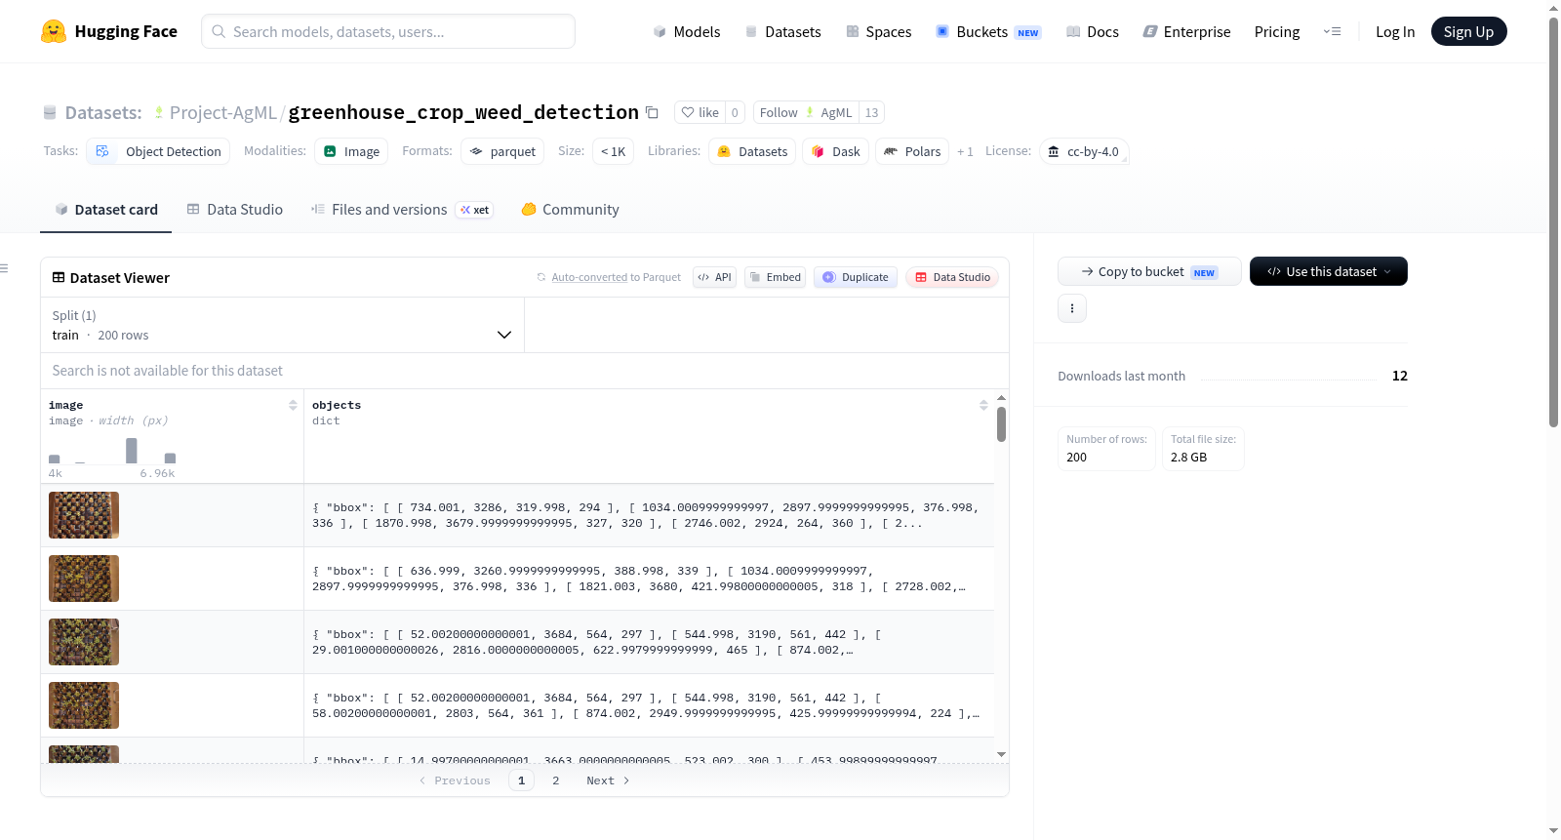The height and width of the screenshot is (840, 1561).
Task: Open Docs in the top navigation
Action: (x=1093, y=31)
